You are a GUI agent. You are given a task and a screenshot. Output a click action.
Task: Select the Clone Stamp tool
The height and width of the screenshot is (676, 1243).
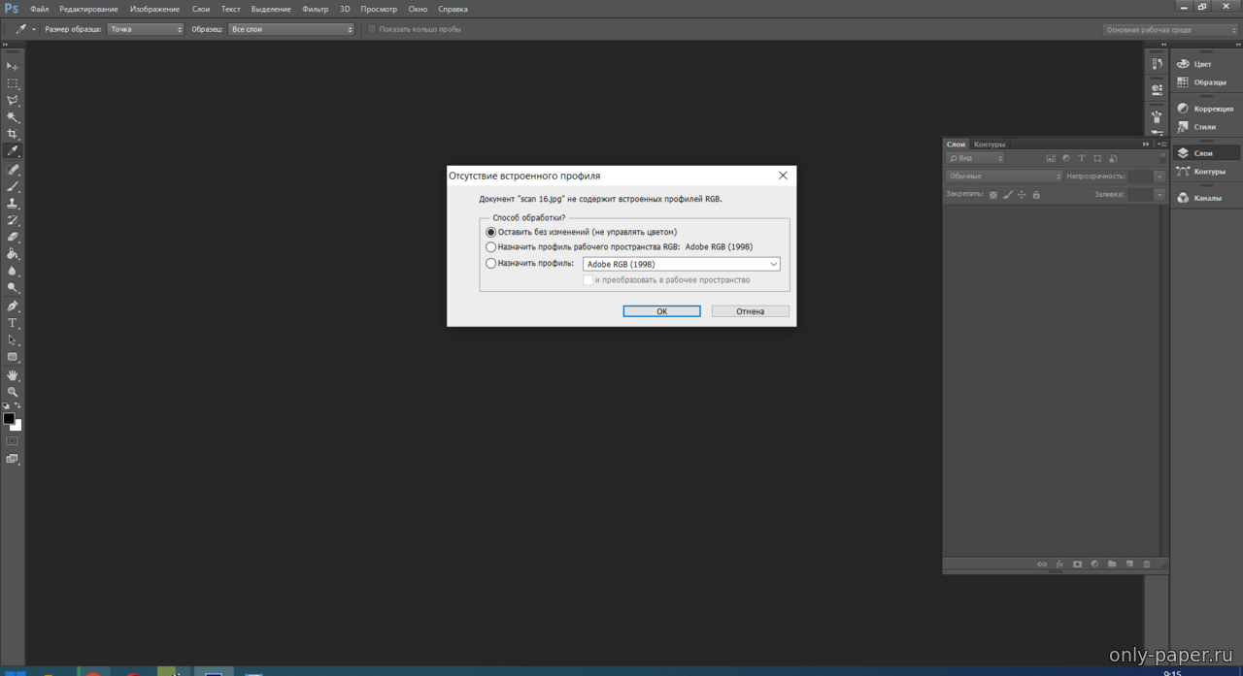(x=13, y=204)
